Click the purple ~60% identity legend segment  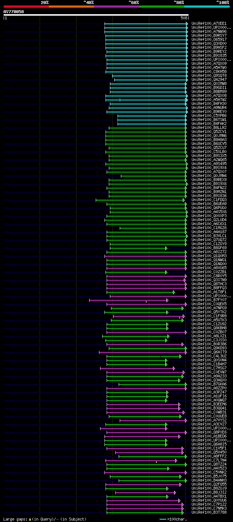(x=116, y=7)
